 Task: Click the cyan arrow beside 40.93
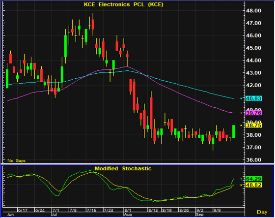pos(241,98)
